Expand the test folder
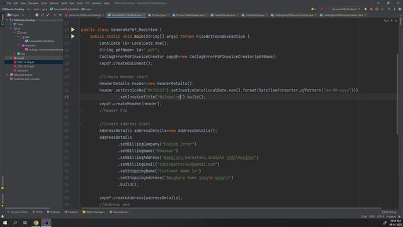The width and height of the screenshot is (403, 227). (x=14, y=54)
